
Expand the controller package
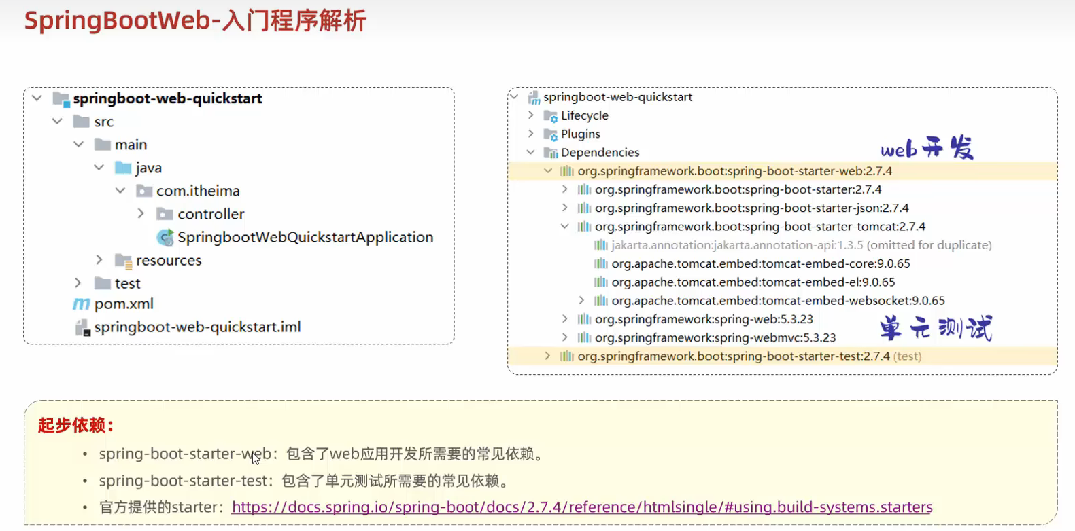click(141, 214)
